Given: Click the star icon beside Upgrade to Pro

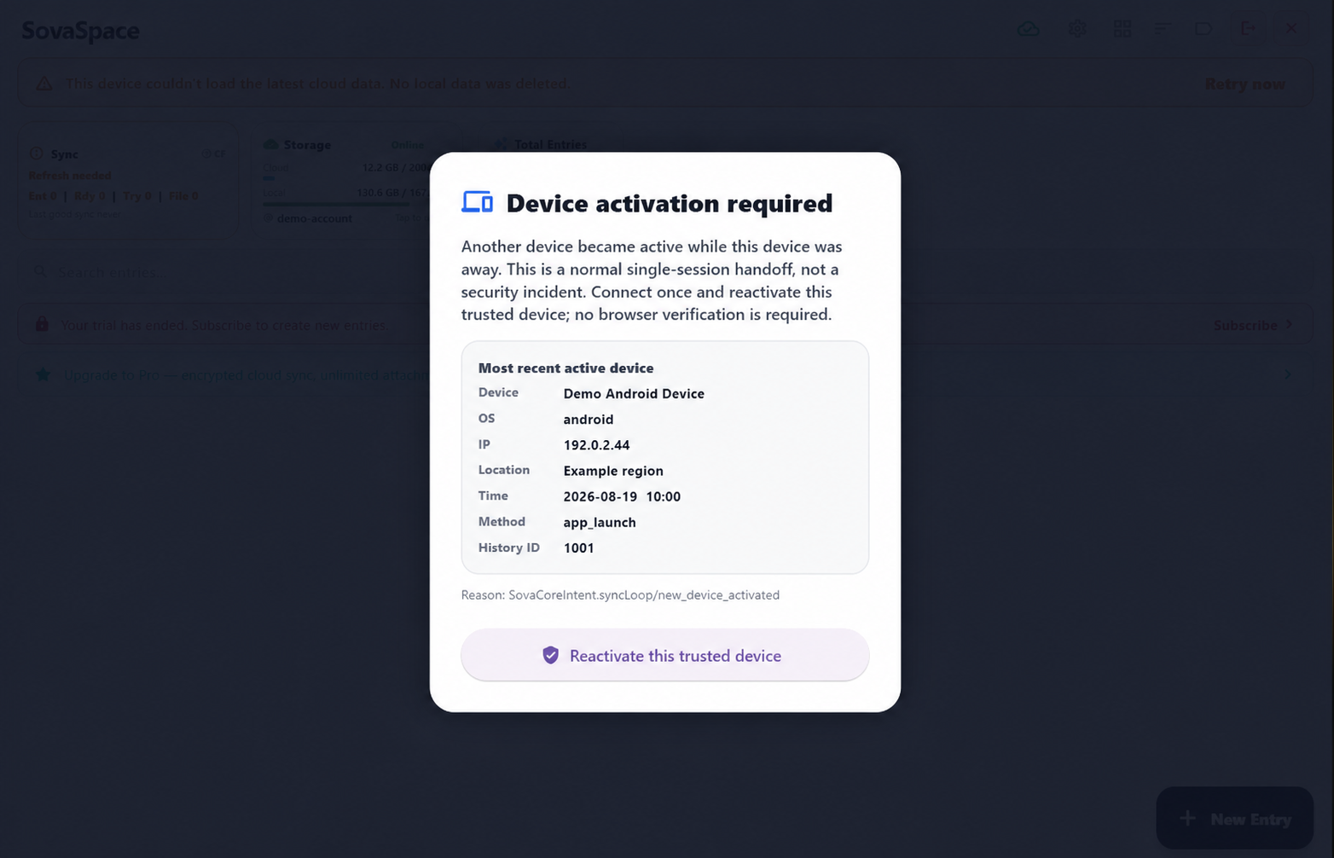Looking at the screenshot, I should tap(43, 374).
